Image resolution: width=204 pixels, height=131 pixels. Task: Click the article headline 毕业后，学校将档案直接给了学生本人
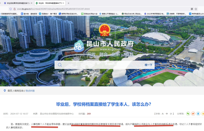(103, 104)
